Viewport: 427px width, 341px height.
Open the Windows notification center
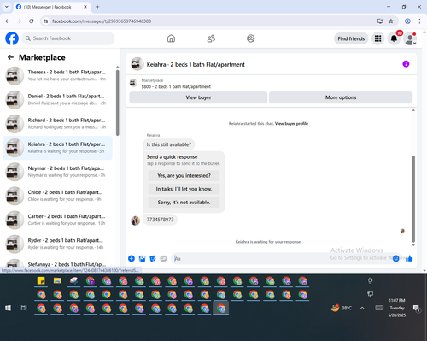click(x=417, y=308)
